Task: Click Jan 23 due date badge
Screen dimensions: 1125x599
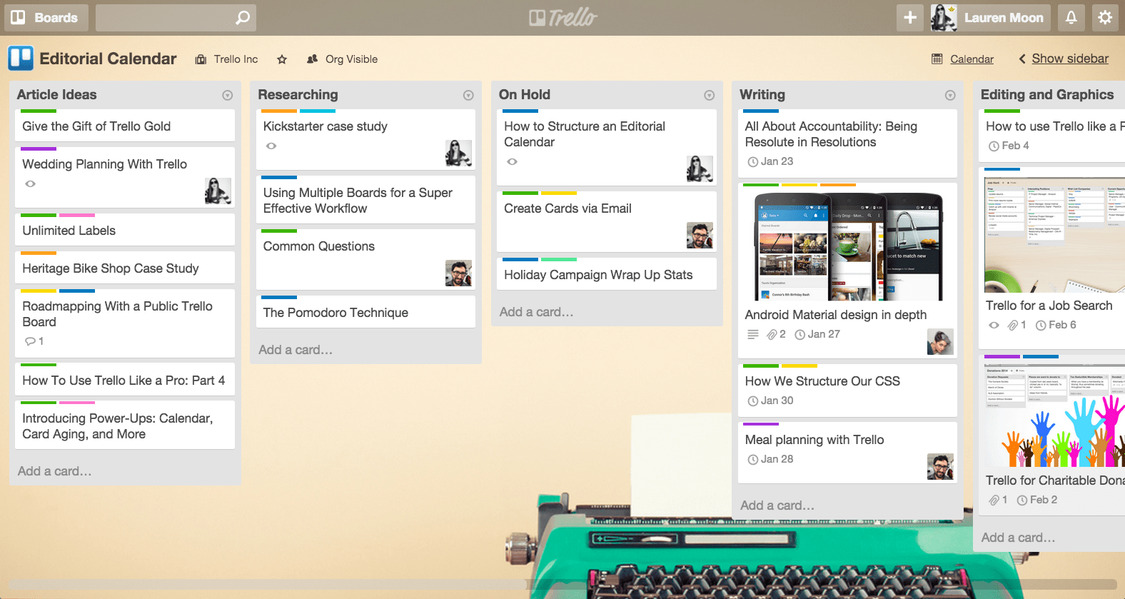Action: [770, 161]
